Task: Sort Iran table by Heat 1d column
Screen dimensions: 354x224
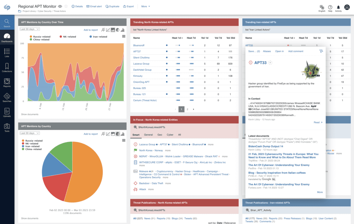Action: coord(289,38)
